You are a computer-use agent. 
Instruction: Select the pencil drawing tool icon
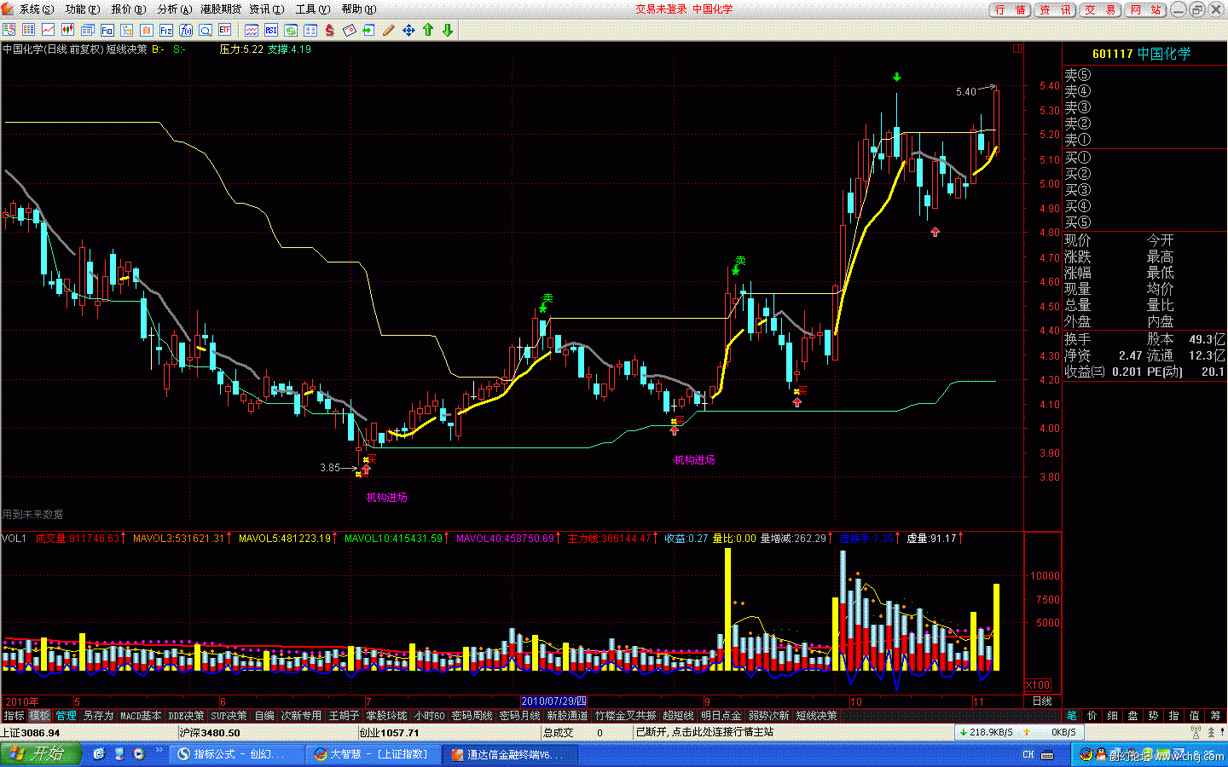[x=388, y=30]
